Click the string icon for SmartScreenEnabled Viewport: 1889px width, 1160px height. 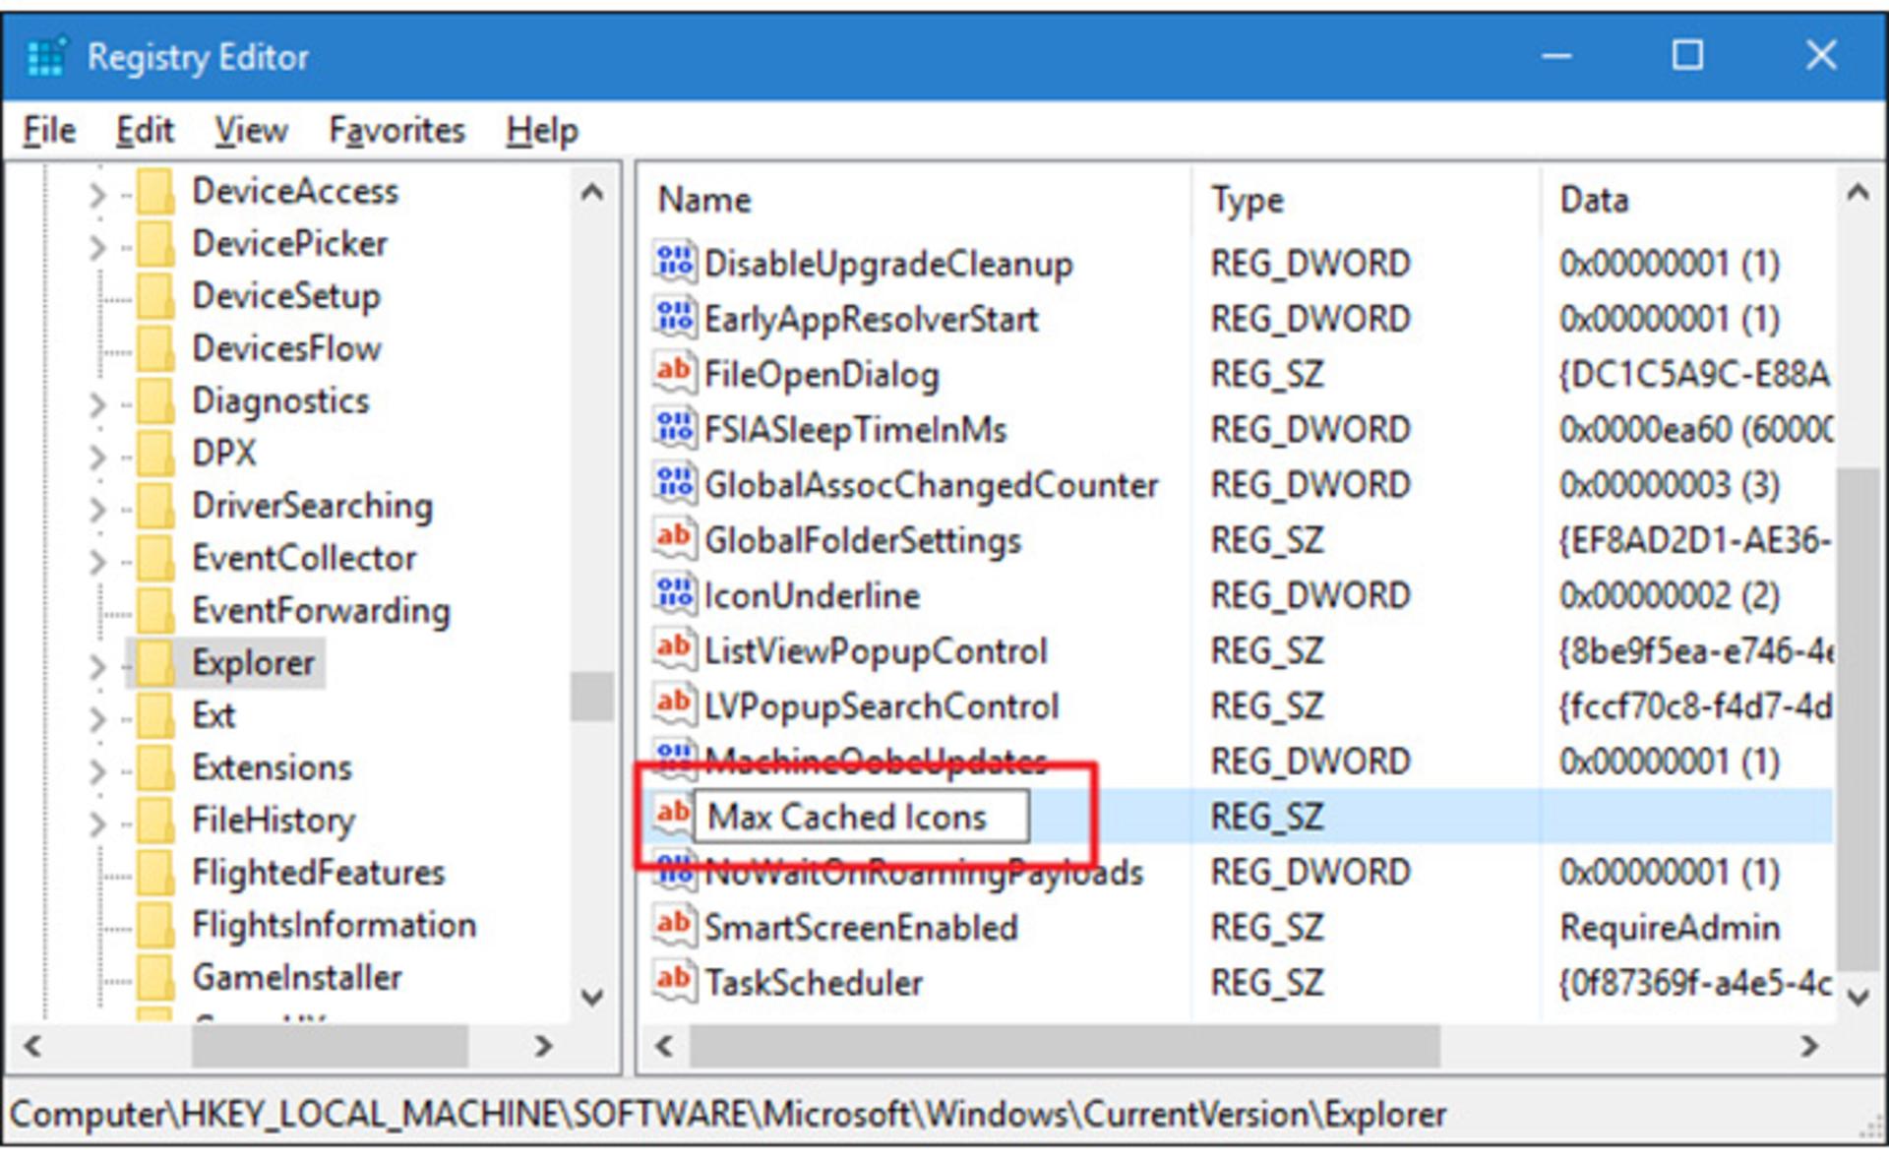[675, 926]
